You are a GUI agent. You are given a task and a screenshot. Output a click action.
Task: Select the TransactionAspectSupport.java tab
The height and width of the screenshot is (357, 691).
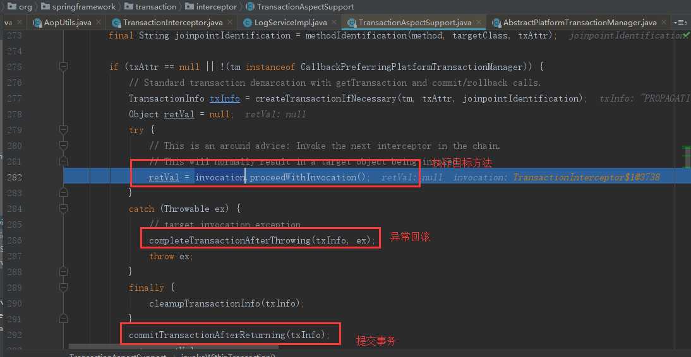click(x=415, y=23)
